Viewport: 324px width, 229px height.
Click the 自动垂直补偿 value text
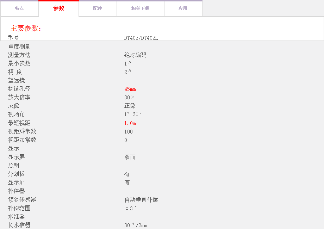[141, 200]
